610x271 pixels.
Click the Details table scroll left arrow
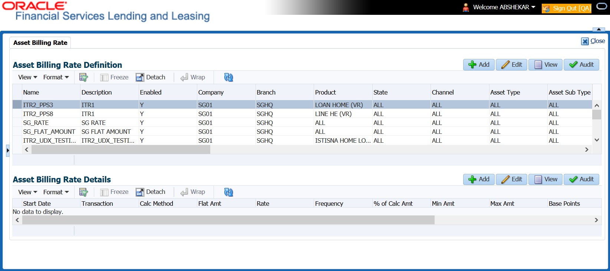17,220
